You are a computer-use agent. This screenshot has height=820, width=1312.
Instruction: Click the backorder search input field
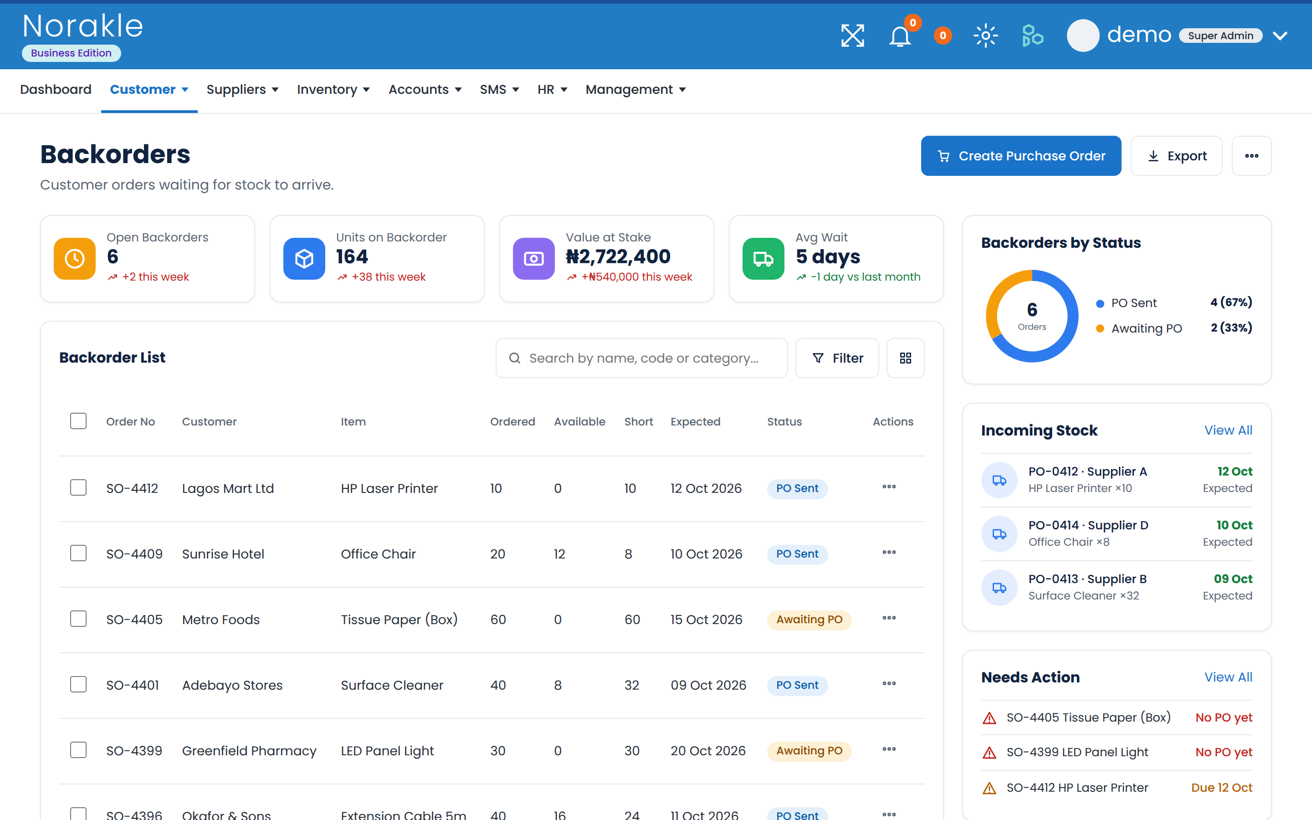click(641, 358)
